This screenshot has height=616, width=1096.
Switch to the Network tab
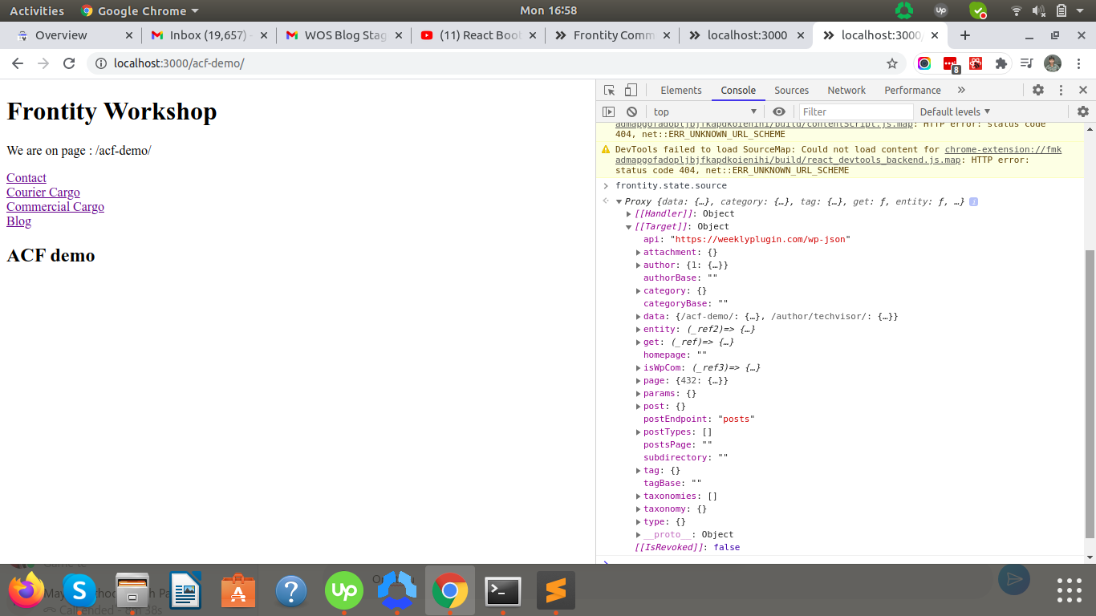pos(846,91)
